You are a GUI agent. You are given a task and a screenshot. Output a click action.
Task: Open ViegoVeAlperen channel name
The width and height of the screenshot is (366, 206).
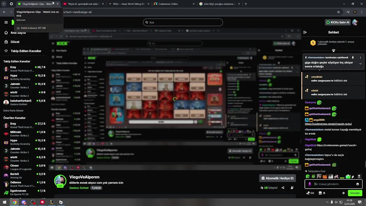tap(84, 177)
